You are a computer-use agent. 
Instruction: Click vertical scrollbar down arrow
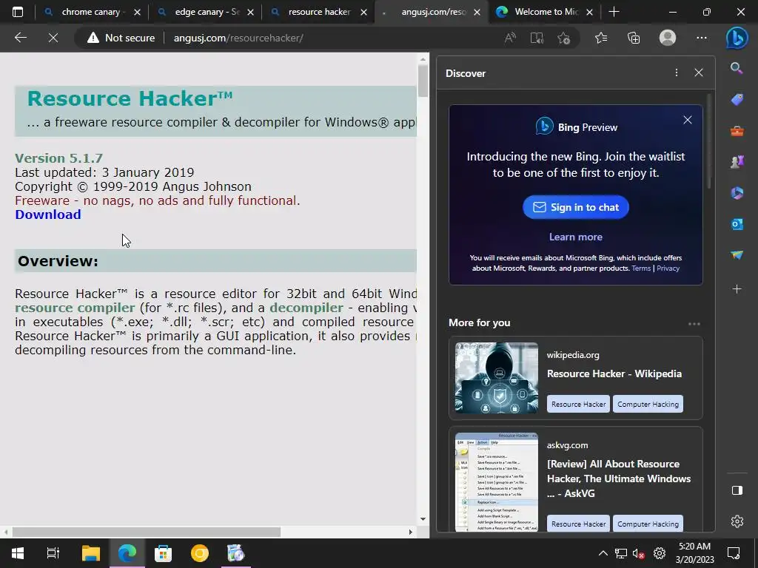423,519
